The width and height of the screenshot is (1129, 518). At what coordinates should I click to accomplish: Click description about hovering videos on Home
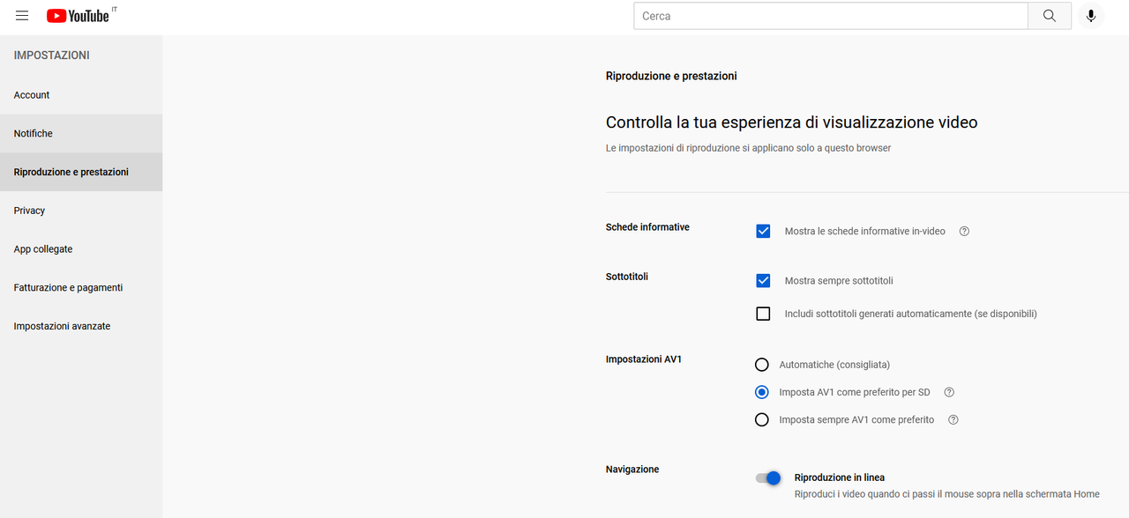pyautogui.click(x=947, y=495)
